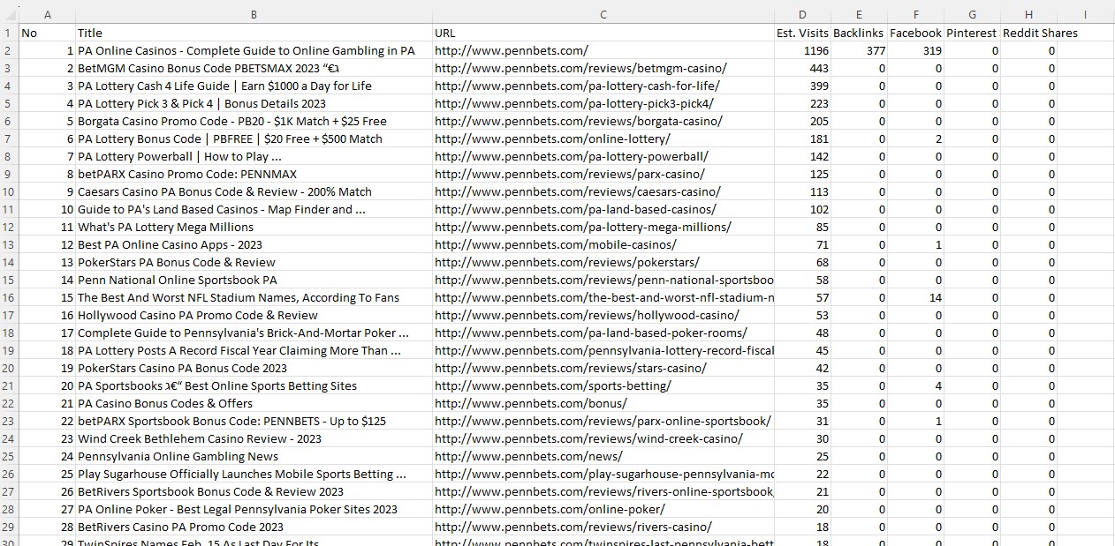1115x546 pixels.
Task: Select Est. Visits value 1196
Action: point(802,50)
